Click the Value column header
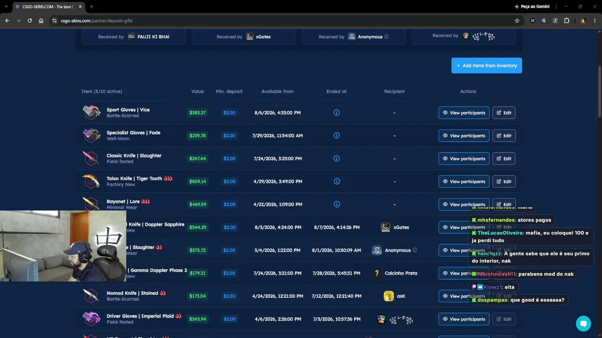The width and height of the screenshot is (602, 338). pos(198,92)
